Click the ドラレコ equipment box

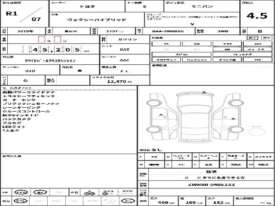pyautogui.click(x=227, y=60)
